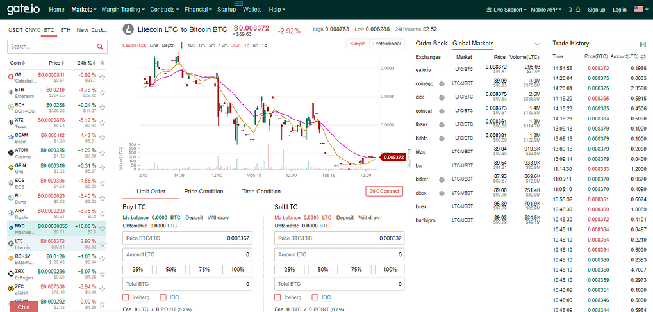This screenshot has height=312, width=653.
Task: Open the Markets dropdown menu
Action: click(84, 9)
